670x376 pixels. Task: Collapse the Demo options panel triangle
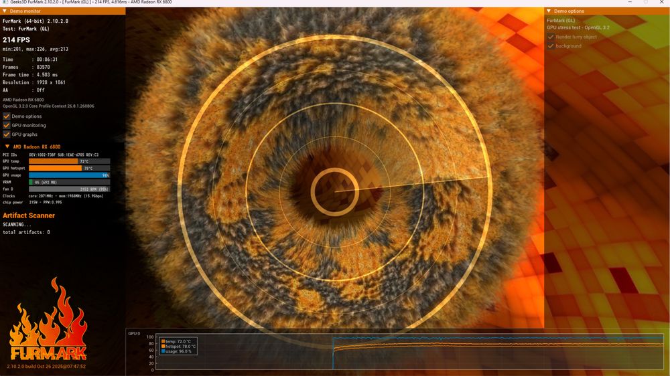549,11
